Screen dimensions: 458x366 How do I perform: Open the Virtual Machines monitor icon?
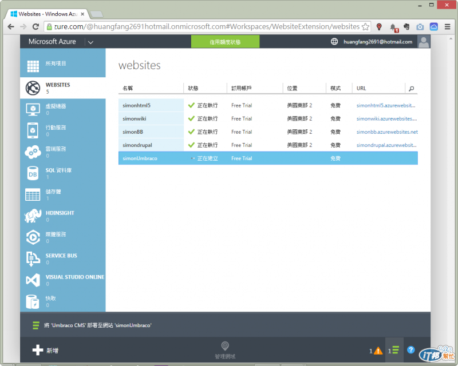click(33, 109)
